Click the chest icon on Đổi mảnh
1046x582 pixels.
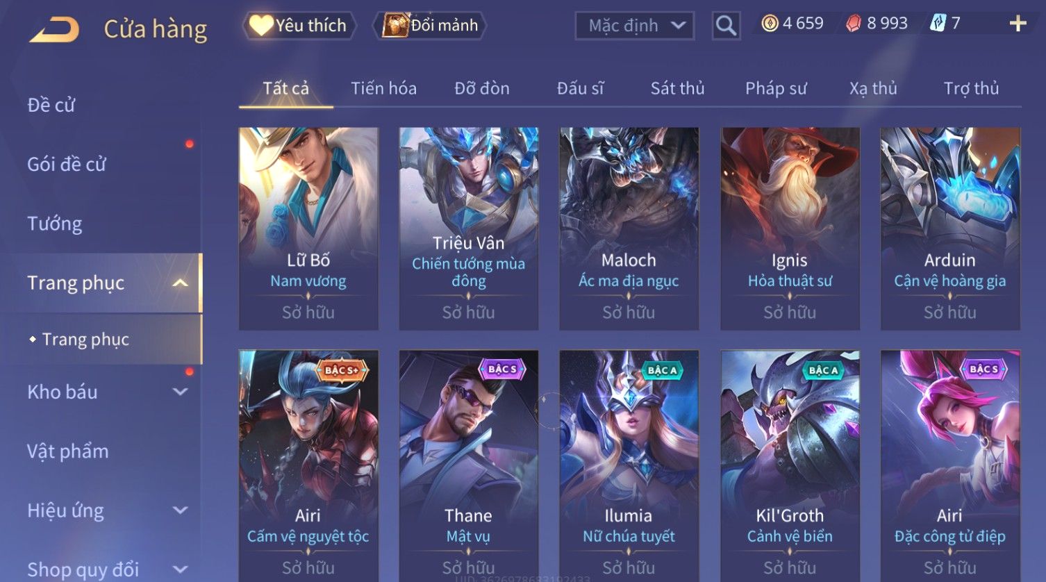(395, 25)
